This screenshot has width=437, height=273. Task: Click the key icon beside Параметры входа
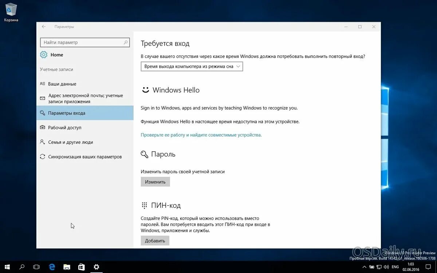pyautogui.click(x=43, y=113)
